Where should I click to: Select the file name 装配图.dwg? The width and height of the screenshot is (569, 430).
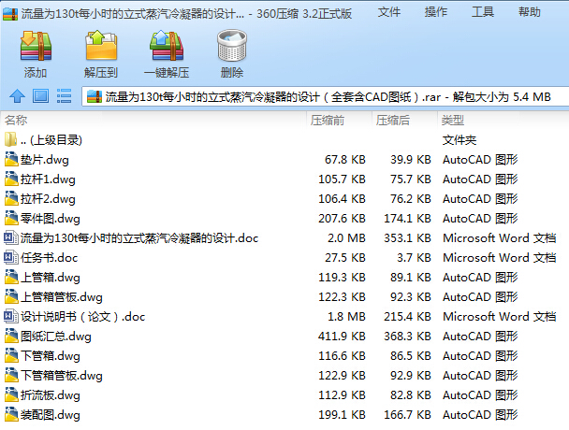pyautogui.click(x=51, y=414)
